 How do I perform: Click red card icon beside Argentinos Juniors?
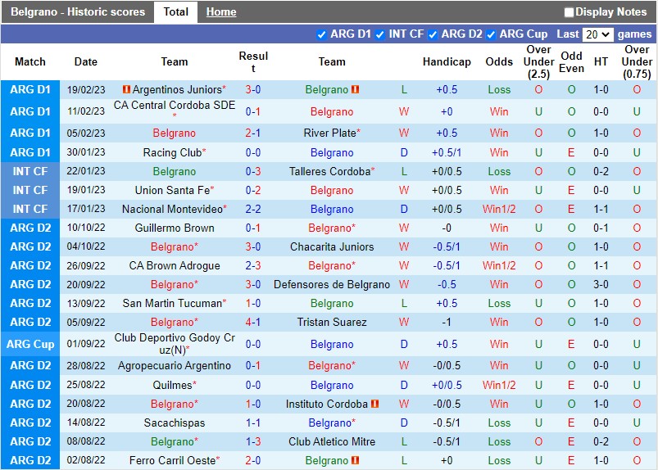click(126, 89)
